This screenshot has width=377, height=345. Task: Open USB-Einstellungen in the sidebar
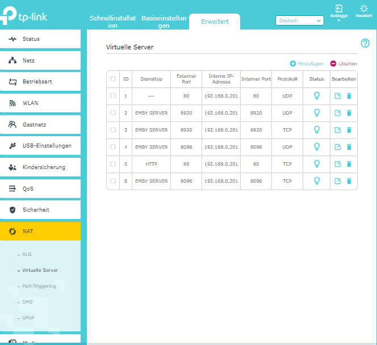pos(40,146)
